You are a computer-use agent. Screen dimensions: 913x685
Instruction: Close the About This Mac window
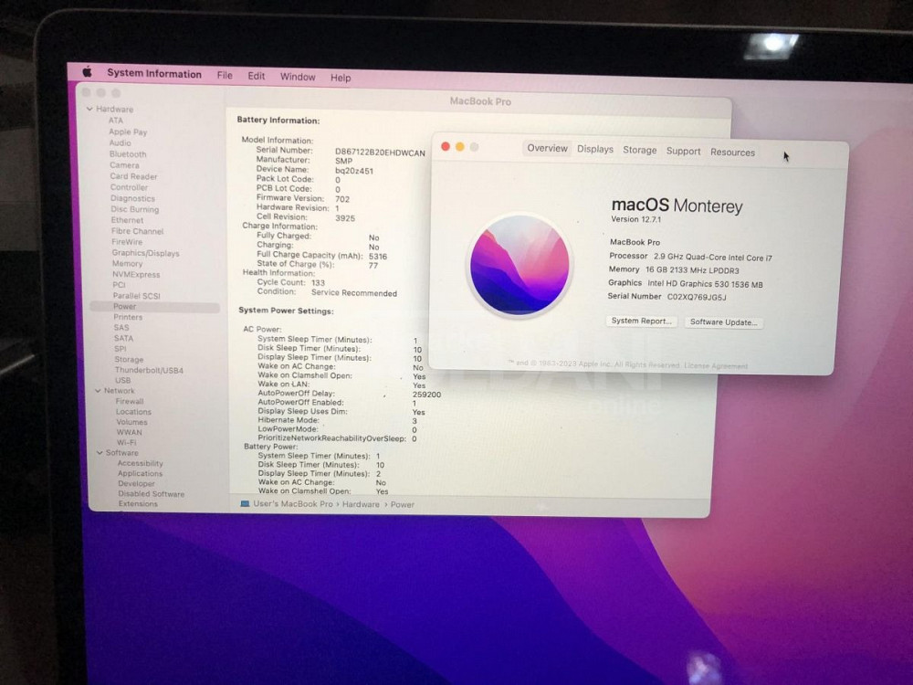(446, 147)
